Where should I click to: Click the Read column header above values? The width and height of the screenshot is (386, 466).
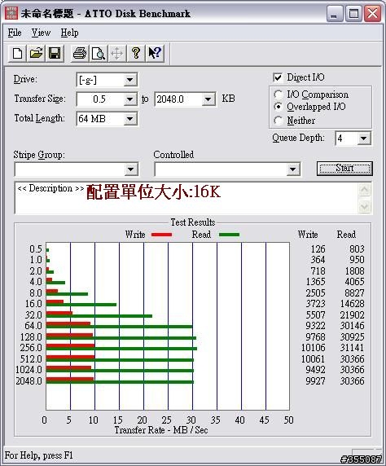coord(346,235)
